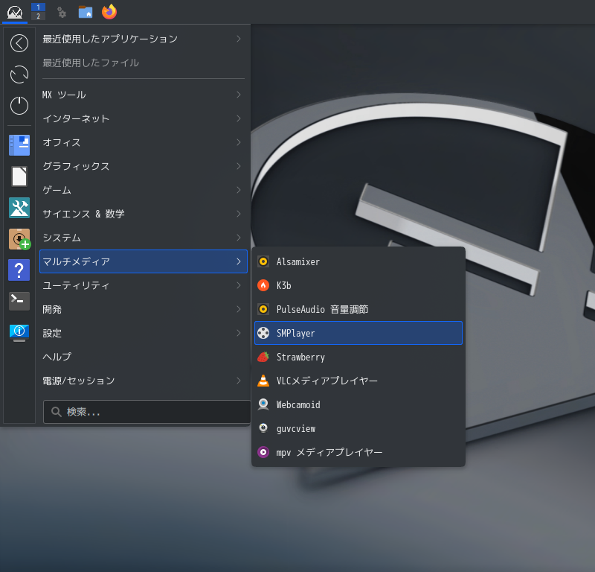Viewport: 595px width, 572px height.
Task: Launch Webcamoid from its label
Action: (298, 404)
